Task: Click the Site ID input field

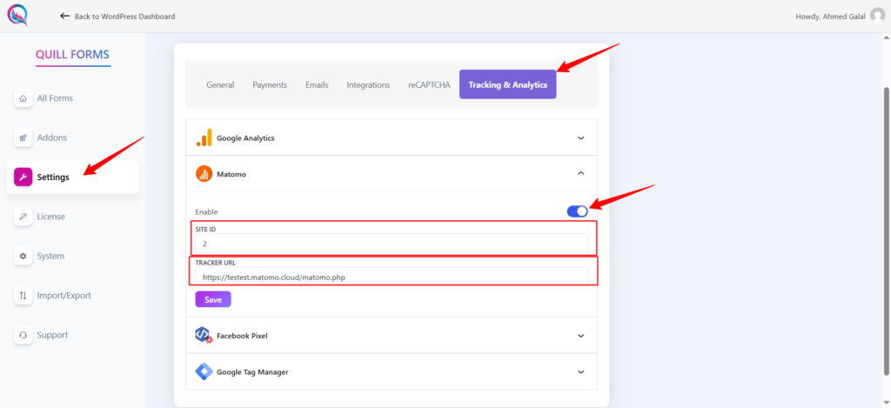Action: [392, 244]
